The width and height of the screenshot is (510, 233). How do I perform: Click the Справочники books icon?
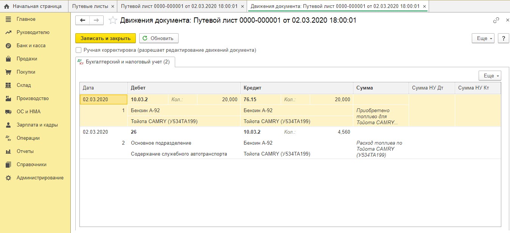[x=8, y=165]
